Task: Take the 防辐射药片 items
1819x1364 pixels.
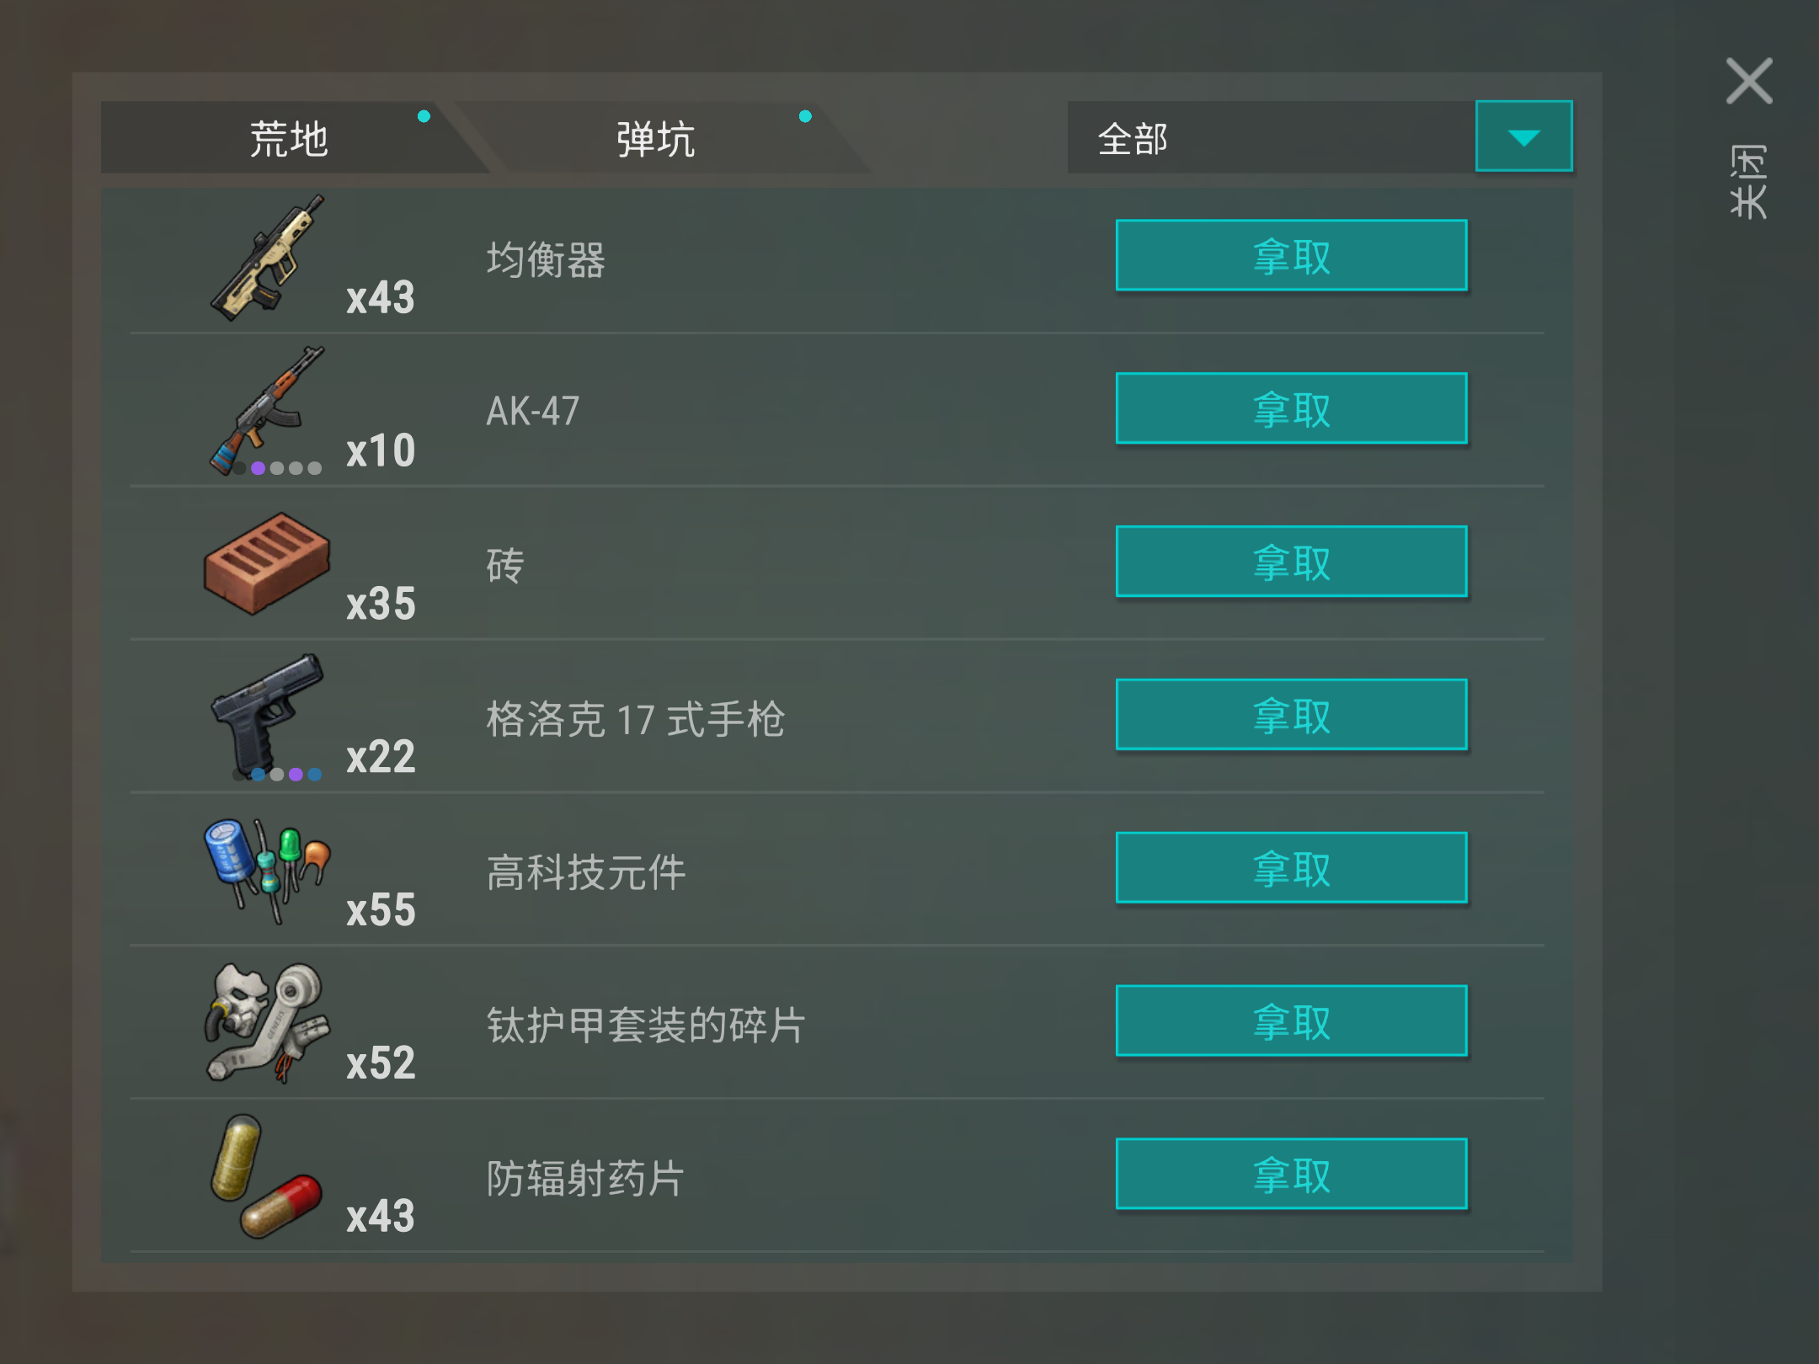Action: pyautogui.click(x=1291, y=1175)
